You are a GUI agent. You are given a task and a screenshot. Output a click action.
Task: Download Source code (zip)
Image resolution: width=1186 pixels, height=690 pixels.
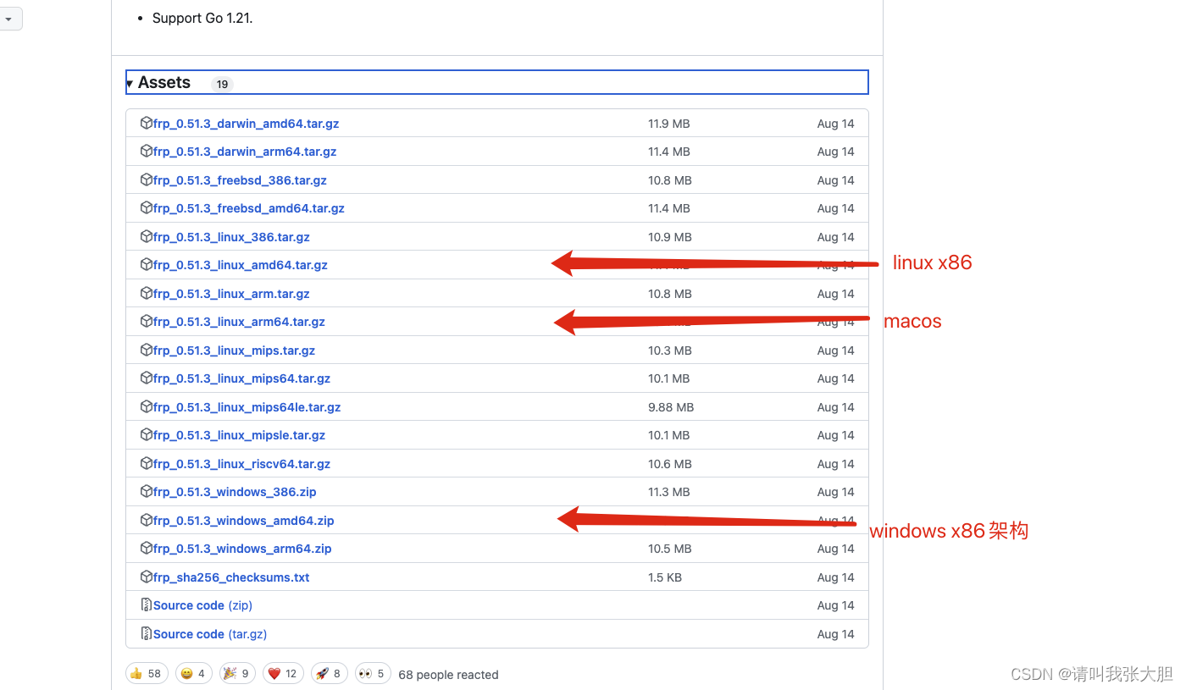pyautogui.click(x=202, y=605)
